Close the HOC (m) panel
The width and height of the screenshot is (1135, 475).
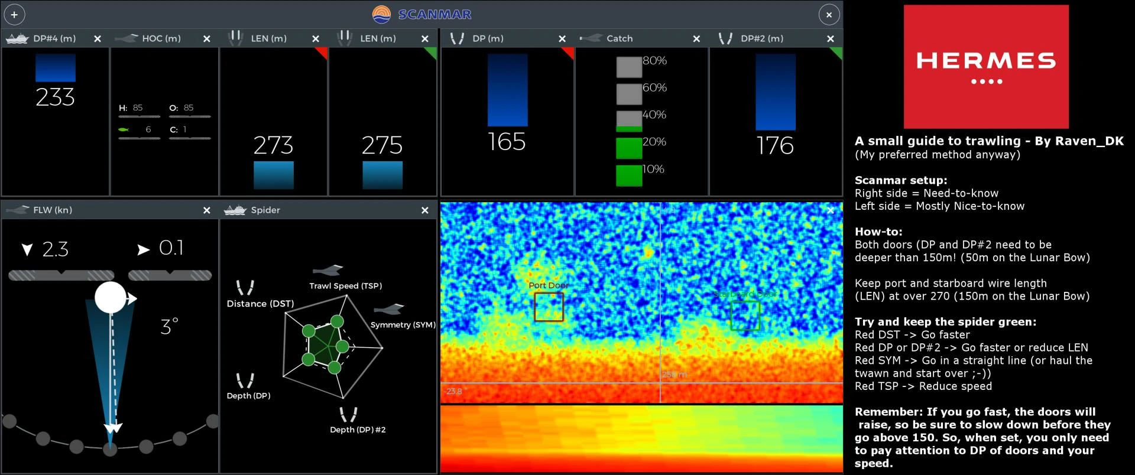207,39
